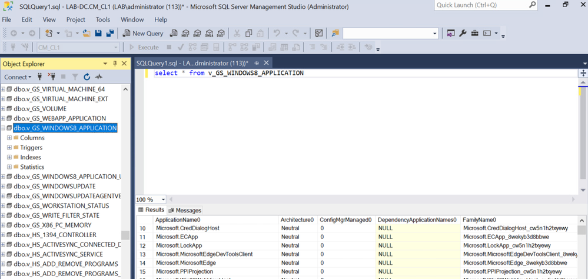Click the Activity Monitor toolbar icon
This screenshot has height=279, width=588.
(x=319, y=34)
